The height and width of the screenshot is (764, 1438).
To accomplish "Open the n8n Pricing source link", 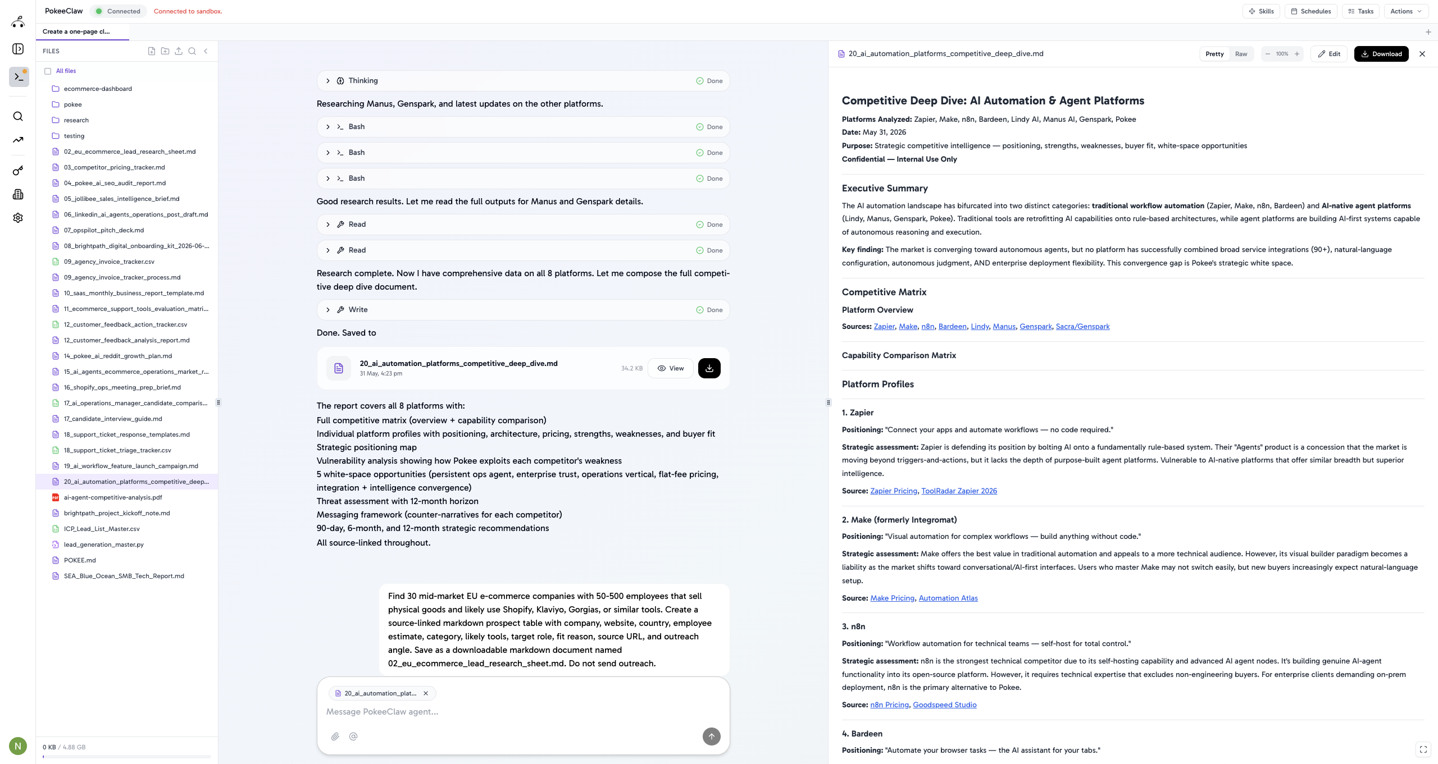I will click(889, 705).
